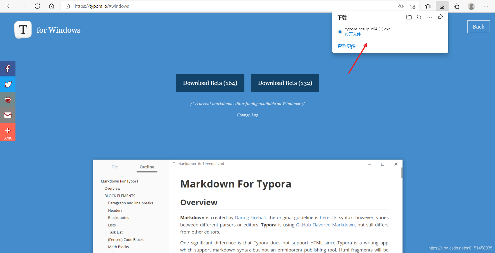Open the Change Log link
This screenshot has width=495, height=253.
point(247,115)
